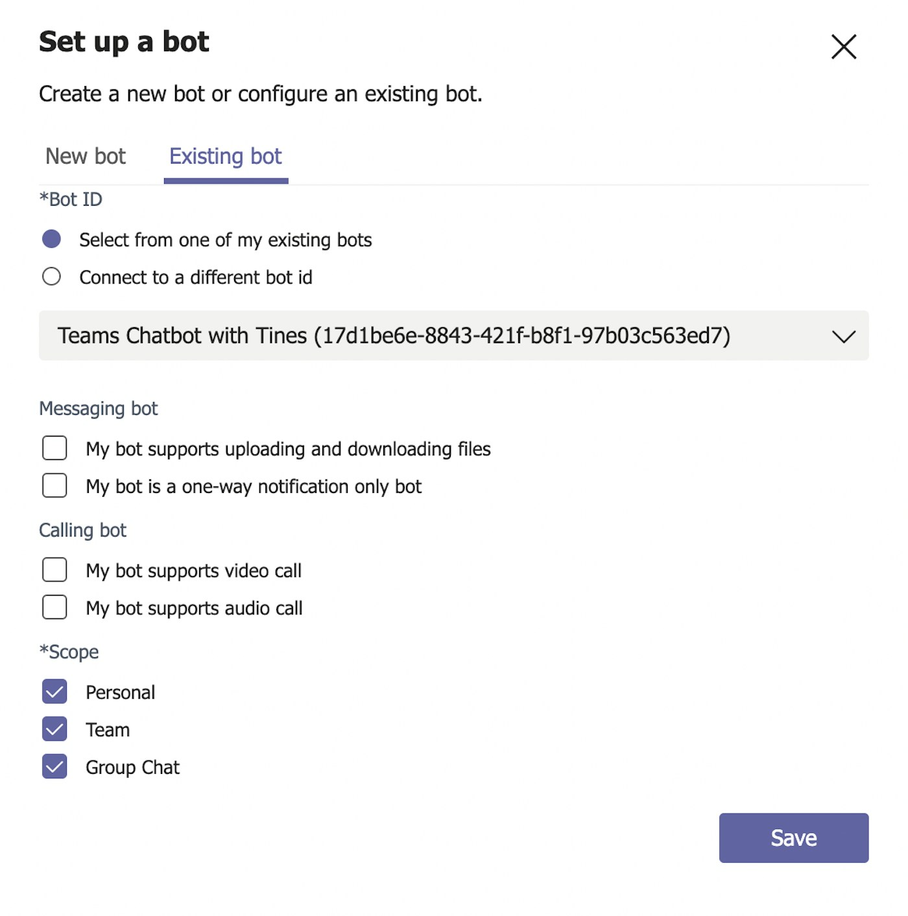Choose Select from one of my existing bots
Viewport: 908px width, 916px height.
click(52, 239)
